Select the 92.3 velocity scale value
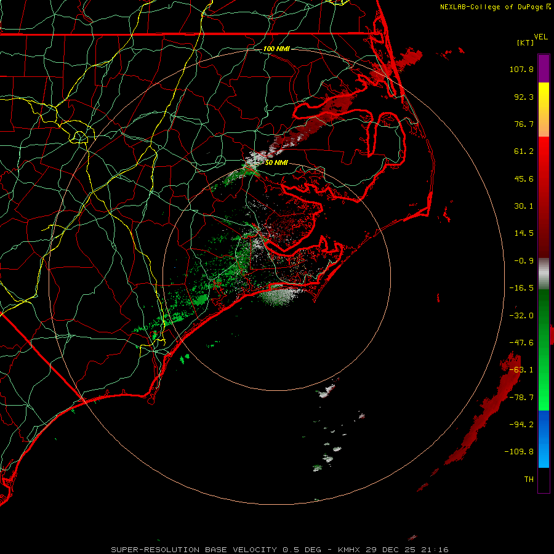This screenshot has height=554, width=554. [524, 97]
